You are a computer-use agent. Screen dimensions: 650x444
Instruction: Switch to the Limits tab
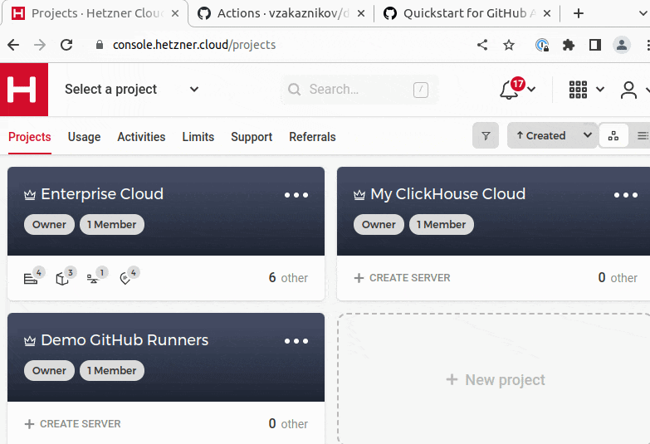click(x=198, y=137)
